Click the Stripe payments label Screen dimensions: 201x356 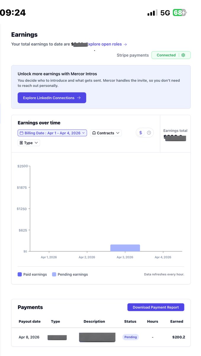(133, 55)
